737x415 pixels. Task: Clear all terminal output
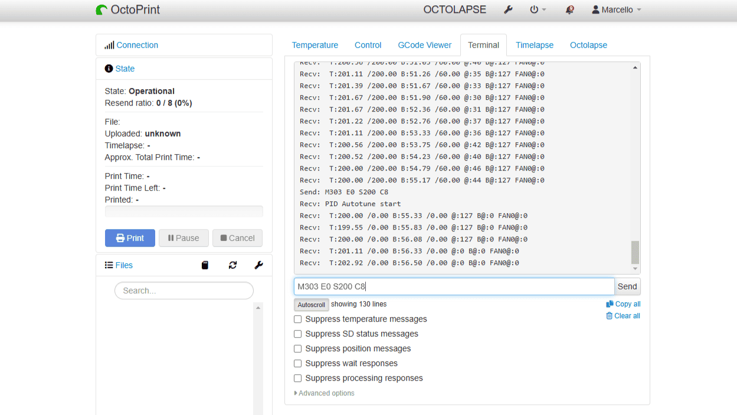pyautogui.click(x=623, y=316)
